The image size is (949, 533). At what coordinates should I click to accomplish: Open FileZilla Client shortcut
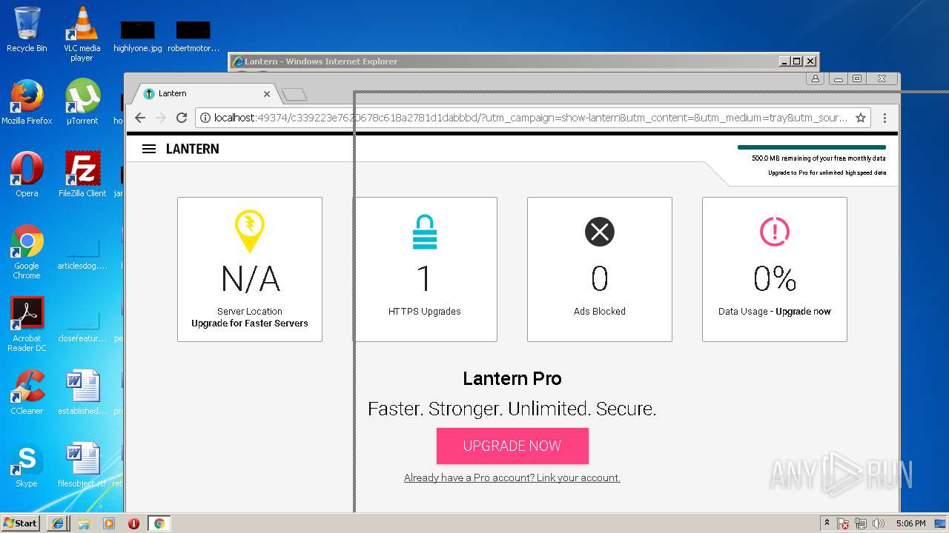[x=82, y=175]
